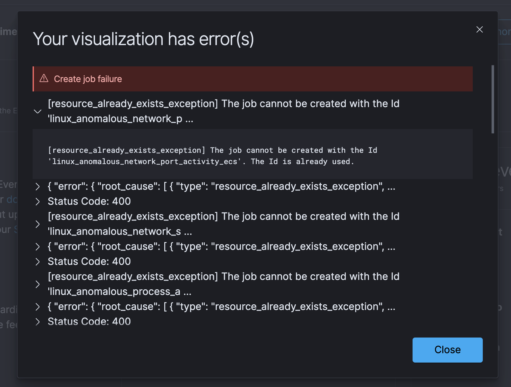Expand the first 'Status Code: 400' entry

(x=38, y=202)
